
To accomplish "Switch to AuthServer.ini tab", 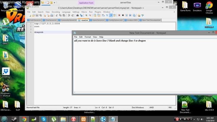I will (x=34, y=20).
